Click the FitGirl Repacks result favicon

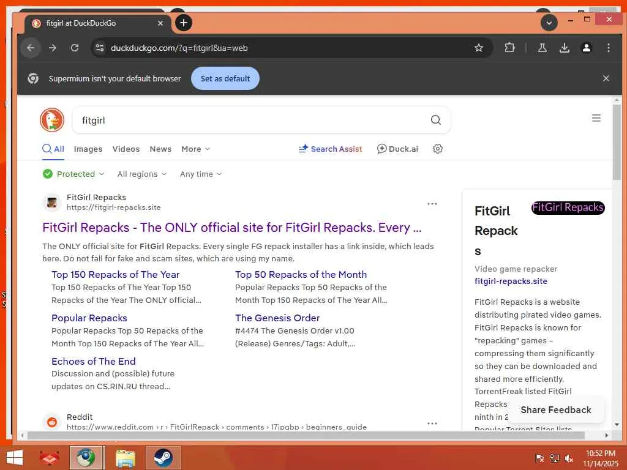(51, 202)
